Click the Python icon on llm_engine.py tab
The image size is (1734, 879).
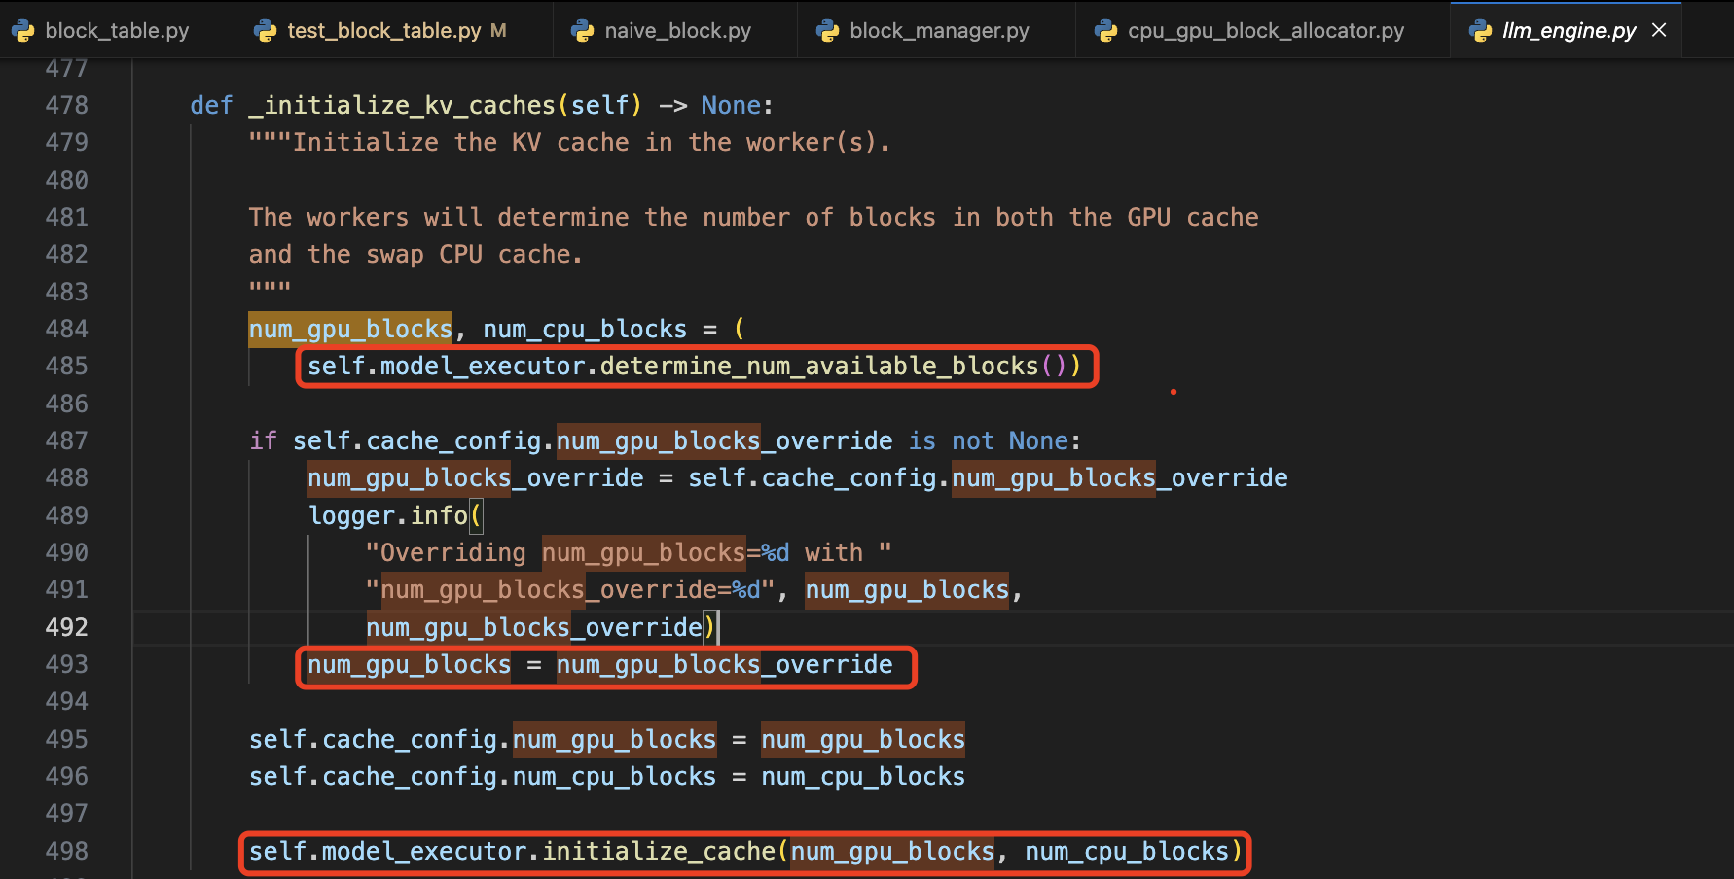[1480, 31]
